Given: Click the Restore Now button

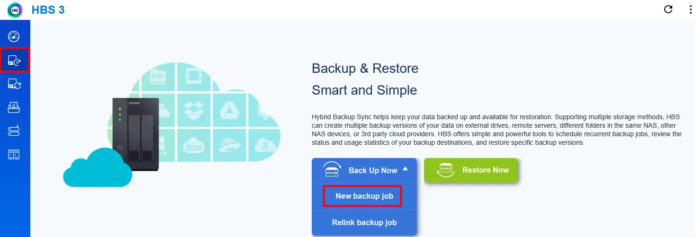Looking at the screenshot, I should 471,170.
